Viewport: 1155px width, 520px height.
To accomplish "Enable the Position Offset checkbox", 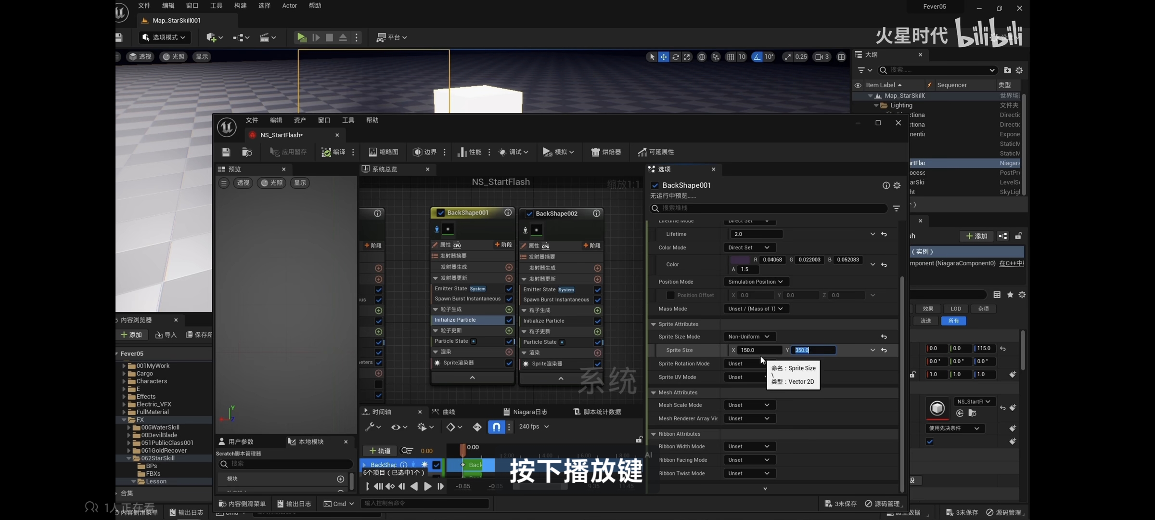I will [670, 295].
